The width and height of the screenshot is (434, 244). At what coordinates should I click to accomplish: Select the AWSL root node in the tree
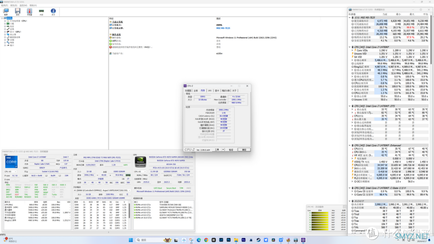pyautogui.click(x=9, y=18)
